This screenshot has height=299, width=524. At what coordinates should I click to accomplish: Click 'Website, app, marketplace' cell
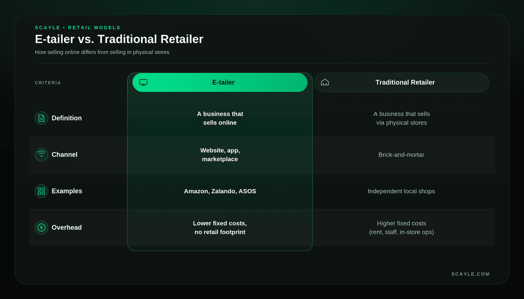[220, 154]
